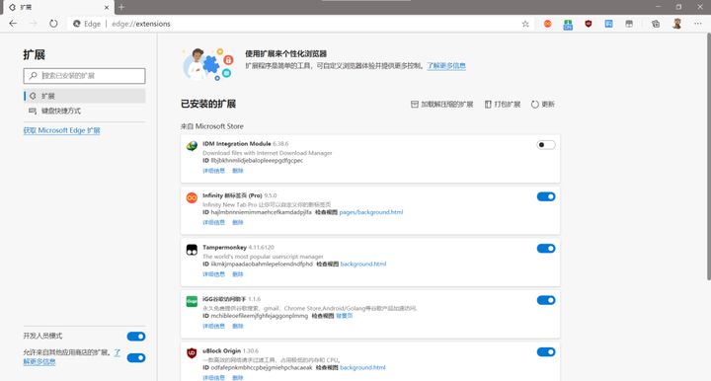Screen dimensions: 711x381
Task: Disable the iGG extension toggle
Action: coord(546,300)
